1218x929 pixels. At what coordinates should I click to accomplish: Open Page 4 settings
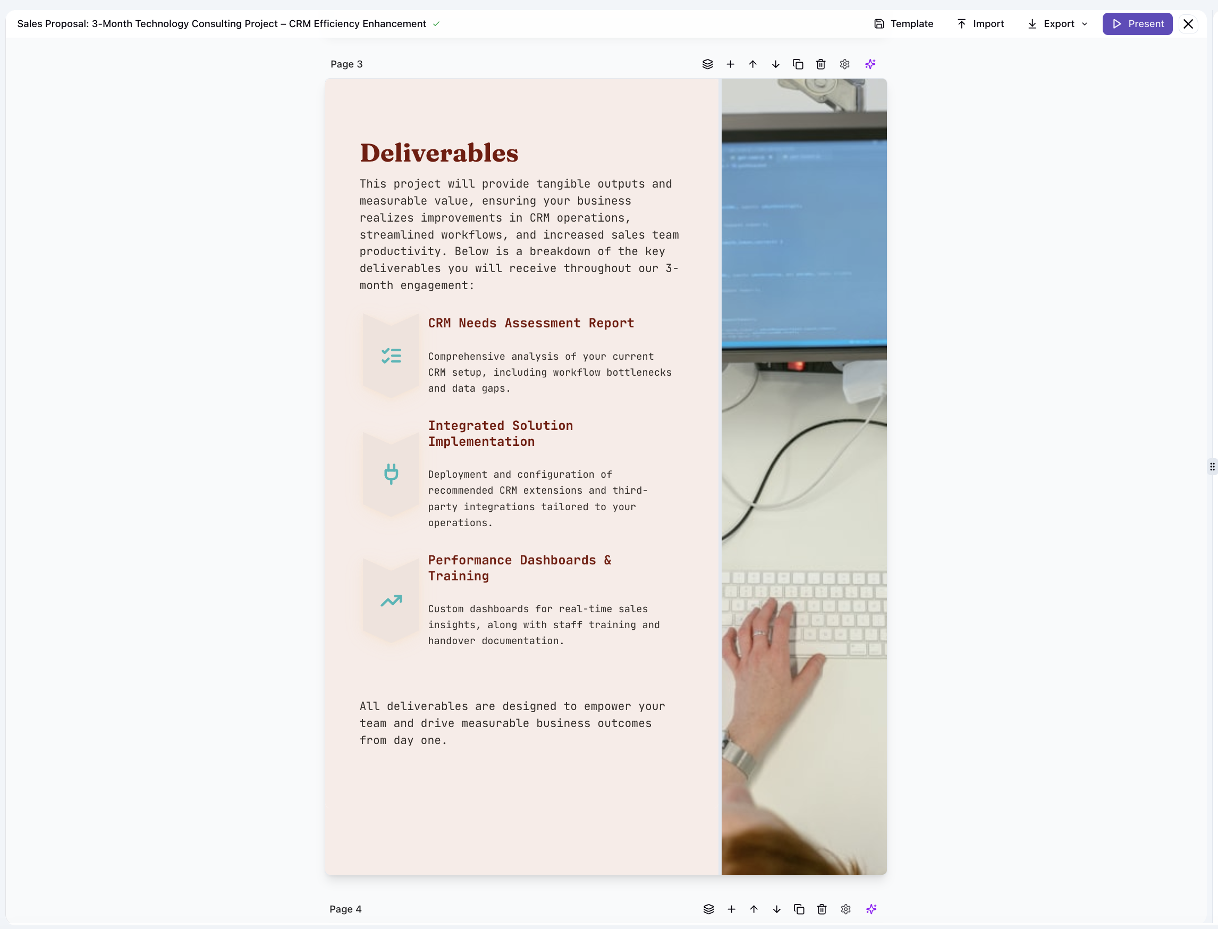(x=845, y=909)
